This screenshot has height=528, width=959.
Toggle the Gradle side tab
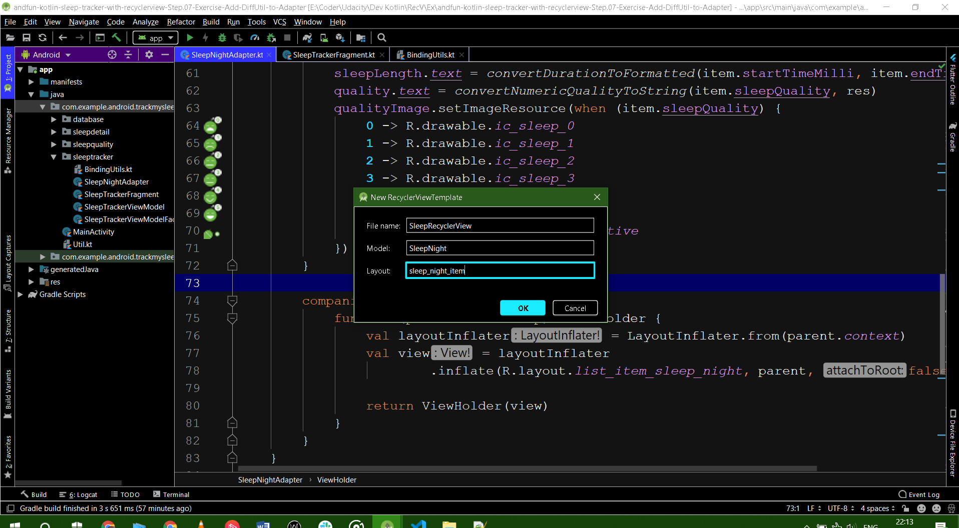[x=952, y=136]
